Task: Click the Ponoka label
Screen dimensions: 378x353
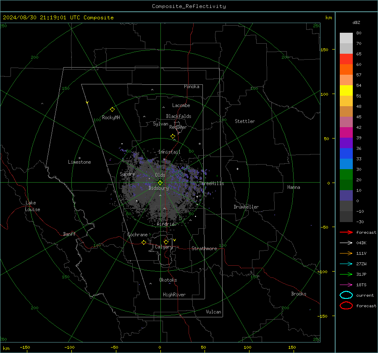Action: click(192, 86)
